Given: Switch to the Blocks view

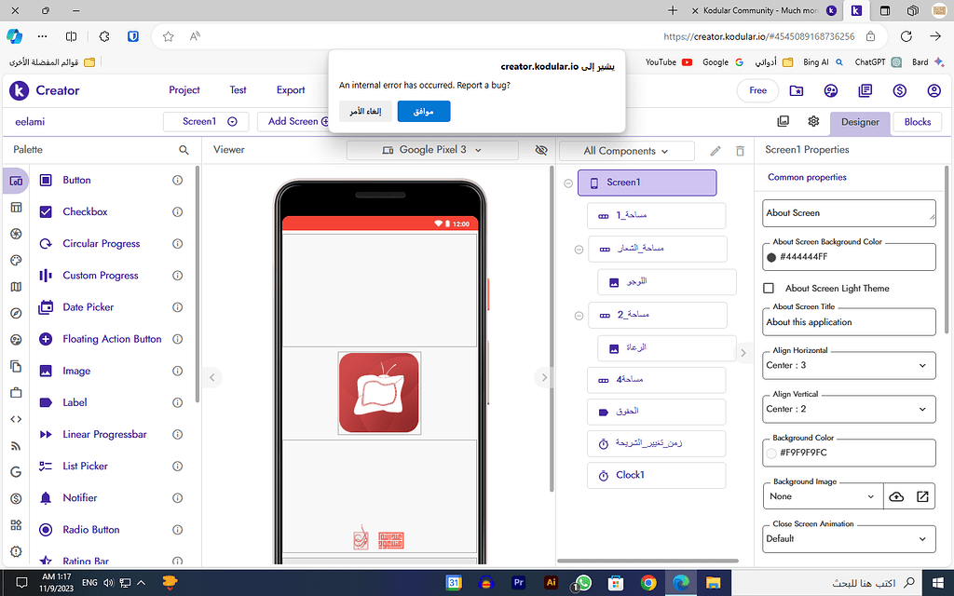Looking at the screenshot, I should click(917, 122).
